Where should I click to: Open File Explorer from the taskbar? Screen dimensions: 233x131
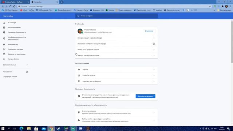tap(29, 128)
